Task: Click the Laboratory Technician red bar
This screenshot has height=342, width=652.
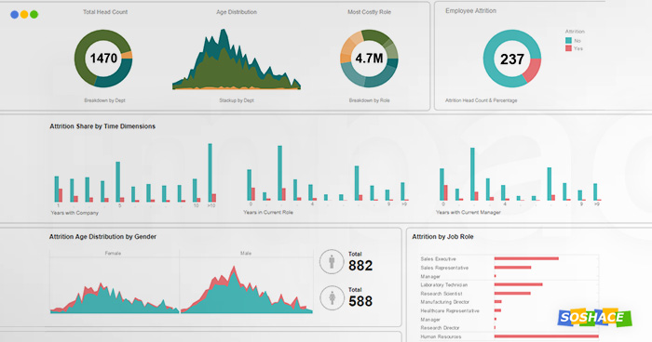Action: pos(519,284)
